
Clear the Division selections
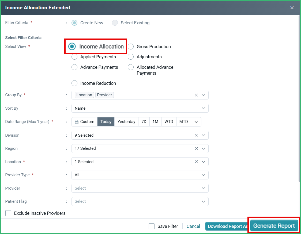click(196, 135)
